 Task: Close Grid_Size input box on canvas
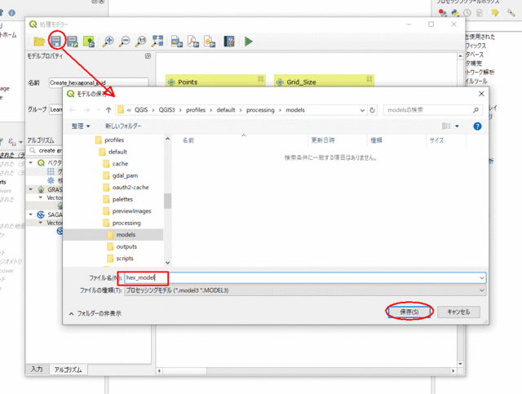tap(369, 79)
